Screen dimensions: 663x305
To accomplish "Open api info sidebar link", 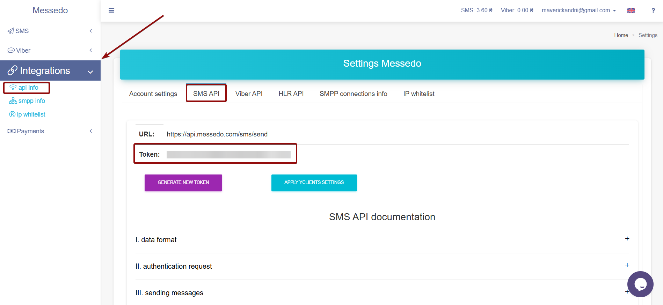I will coord(28,88).
